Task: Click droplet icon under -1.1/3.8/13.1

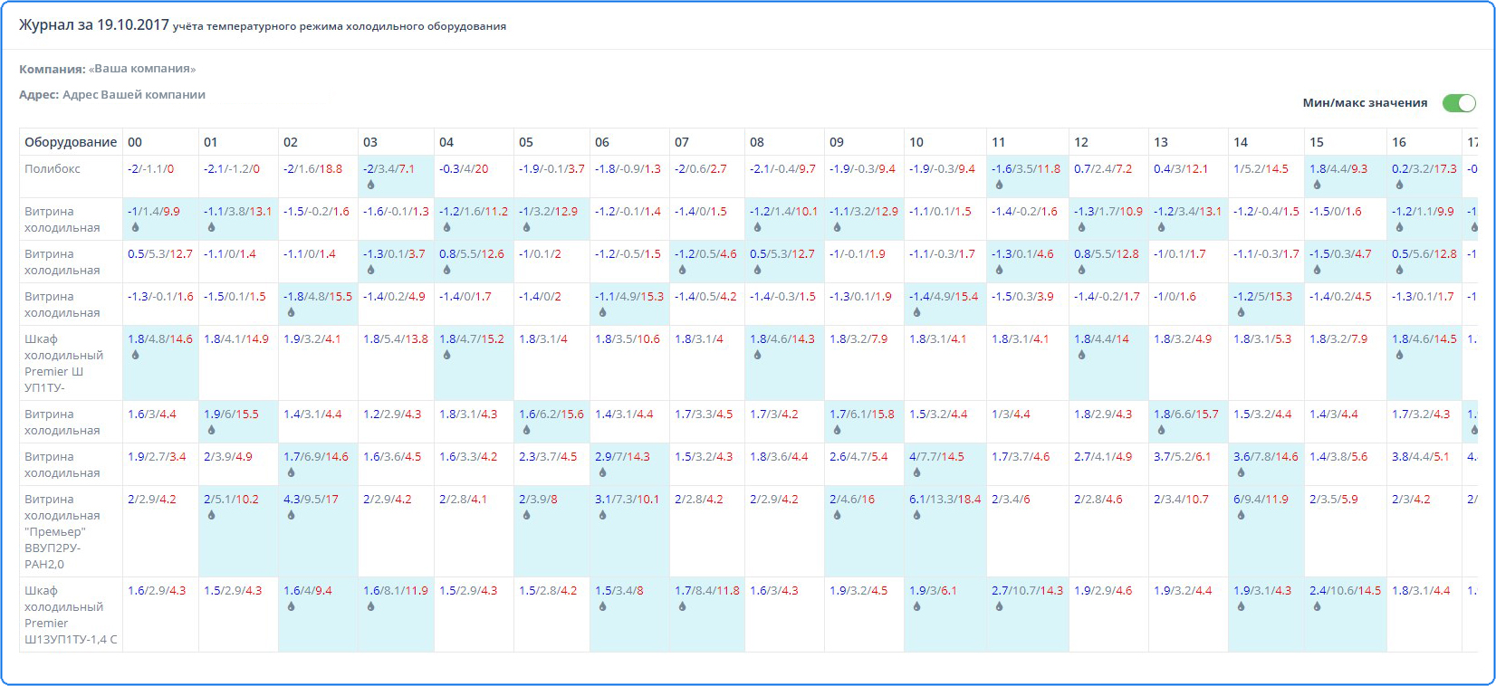Action: [x=211, y=227]
